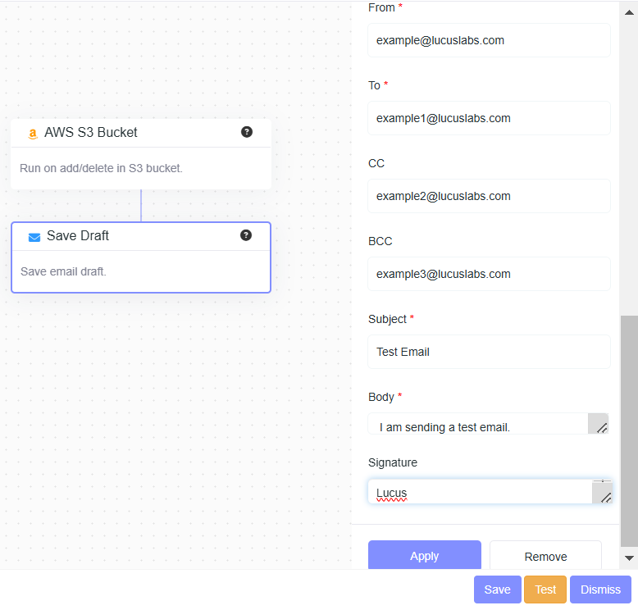Click inside the Body text area
This screenshot has height=610, width=638.
[x=477, y=425]
